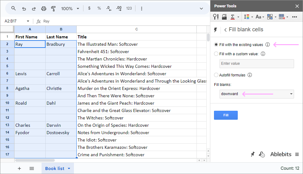Pin the Power Tools sidebar
Image resolution: width=303 pixels, height=174 pixels.
252,154
